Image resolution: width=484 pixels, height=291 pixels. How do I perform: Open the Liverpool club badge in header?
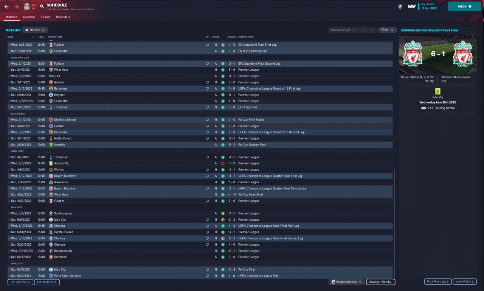(27, 7)
